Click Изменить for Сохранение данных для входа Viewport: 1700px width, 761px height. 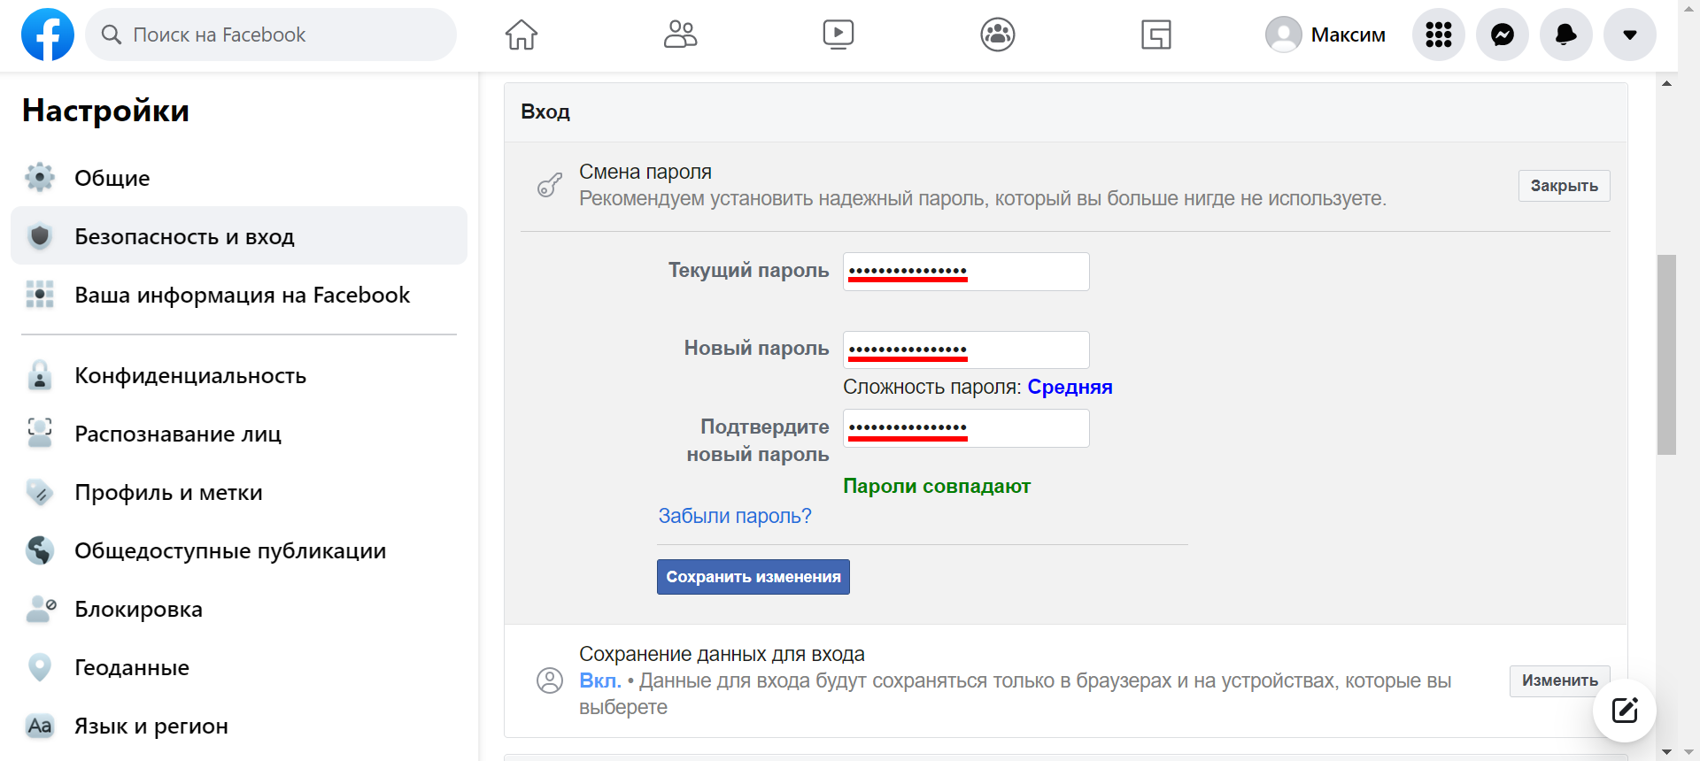point(1559,680)
